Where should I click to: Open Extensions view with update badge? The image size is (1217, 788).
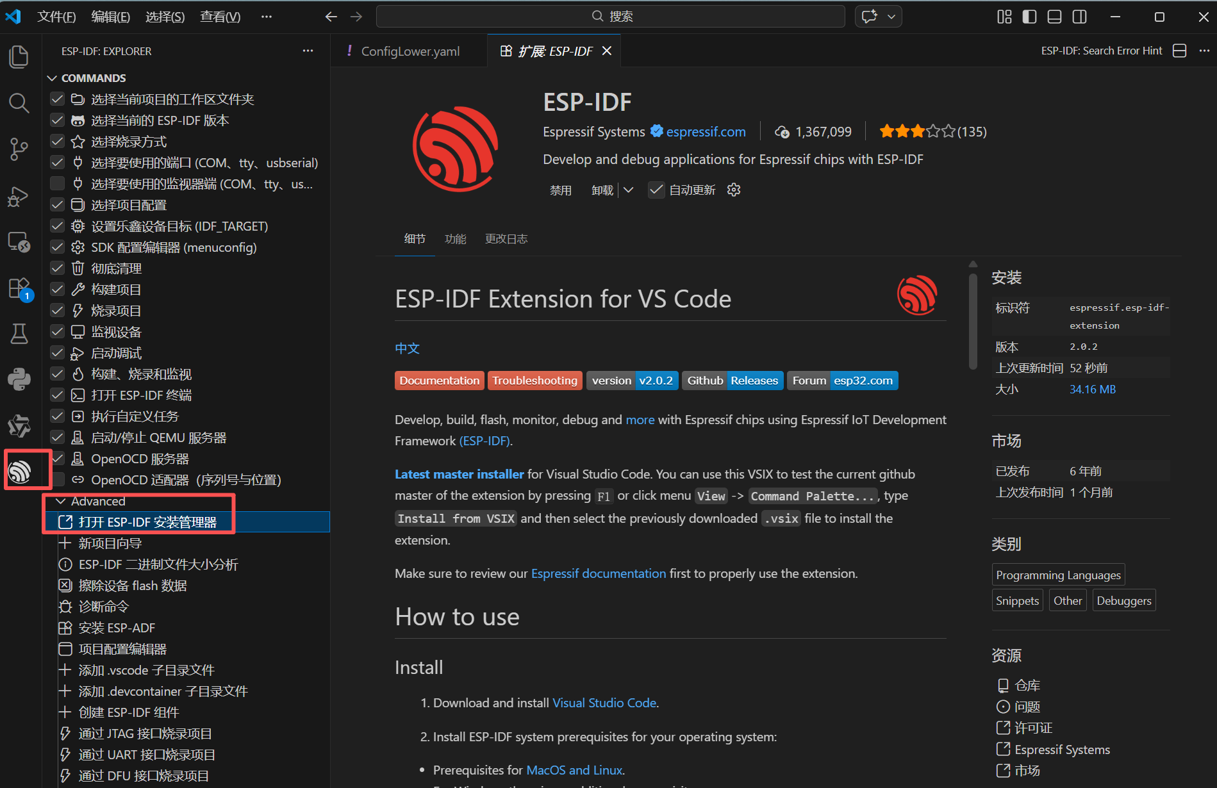point(19,289)
